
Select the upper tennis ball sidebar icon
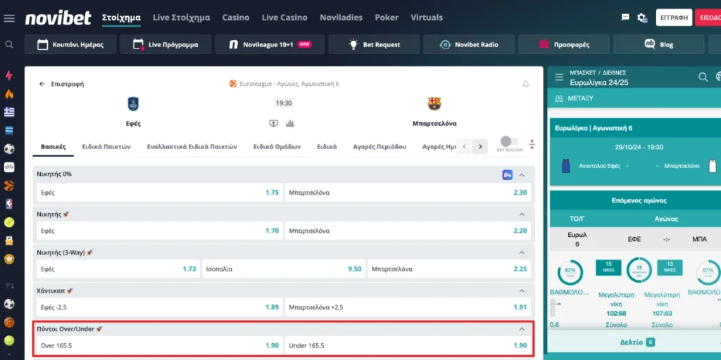pyautogui.click(x=8, y=222)
